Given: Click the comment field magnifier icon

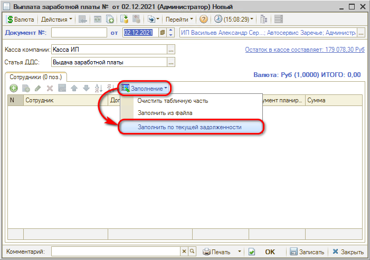Looking at the screenshot, I should click(192, 252).
